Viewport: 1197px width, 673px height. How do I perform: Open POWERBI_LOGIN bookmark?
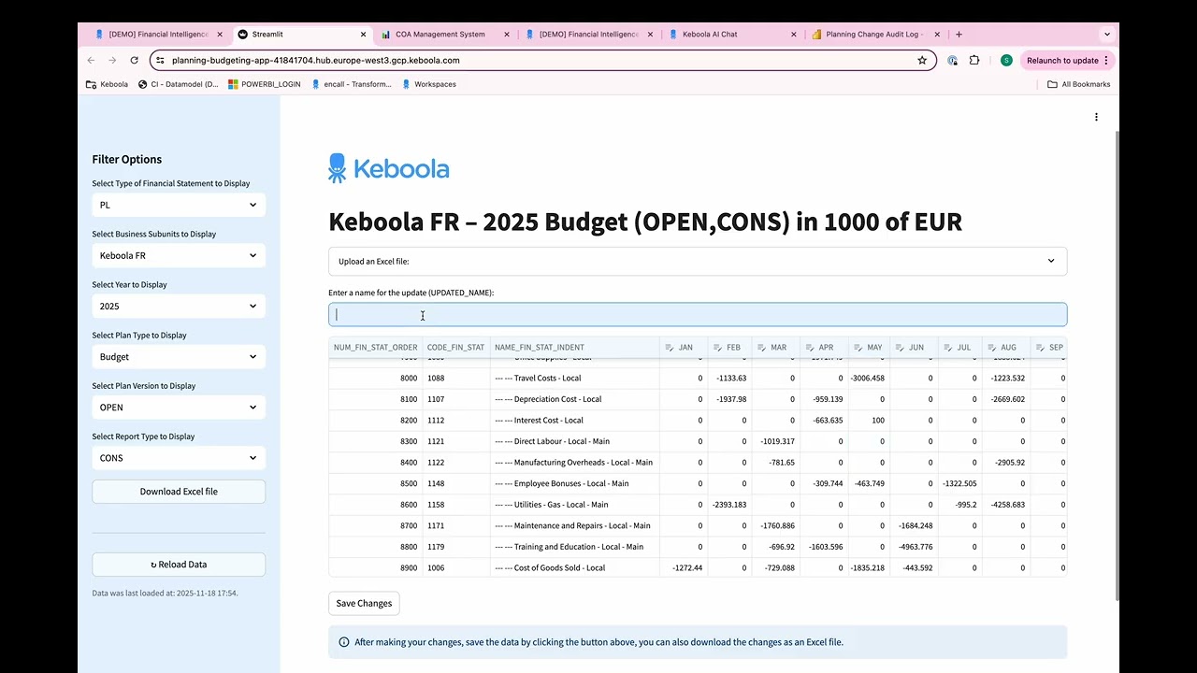click(x=264, y=84)
